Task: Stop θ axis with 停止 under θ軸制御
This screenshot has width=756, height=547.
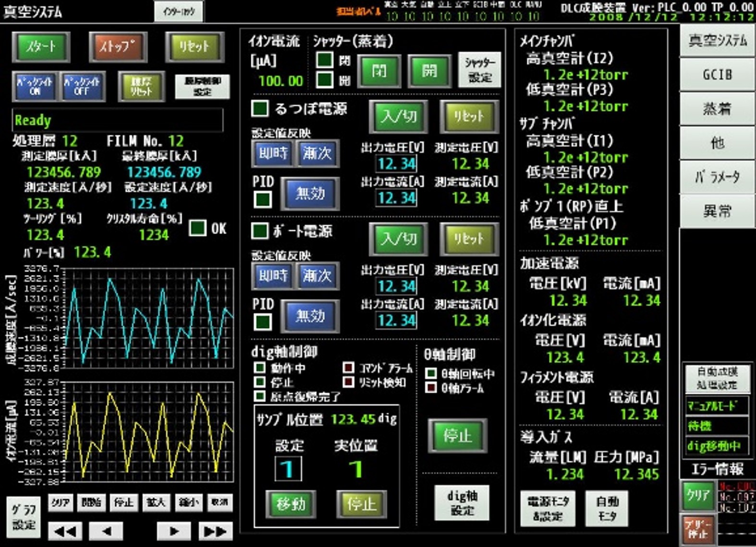Action: [x=457, y=436]
